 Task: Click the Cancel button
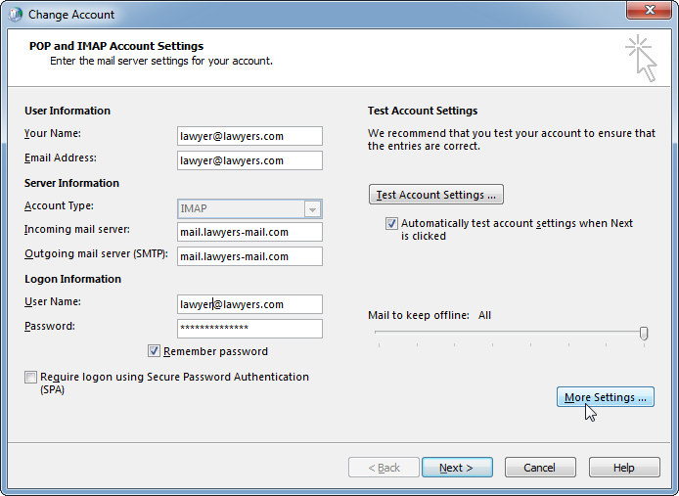(x=539, y=468)
